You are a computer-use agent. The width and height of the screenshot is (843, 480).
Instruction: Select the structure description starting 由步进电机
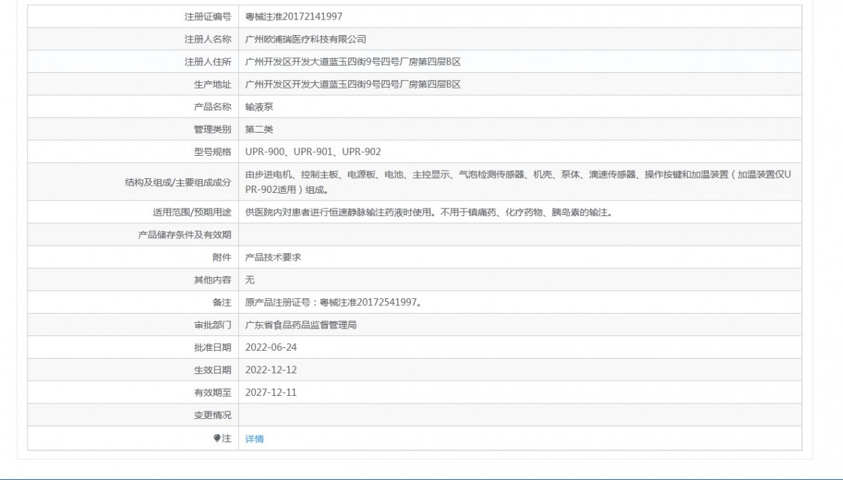518,182
